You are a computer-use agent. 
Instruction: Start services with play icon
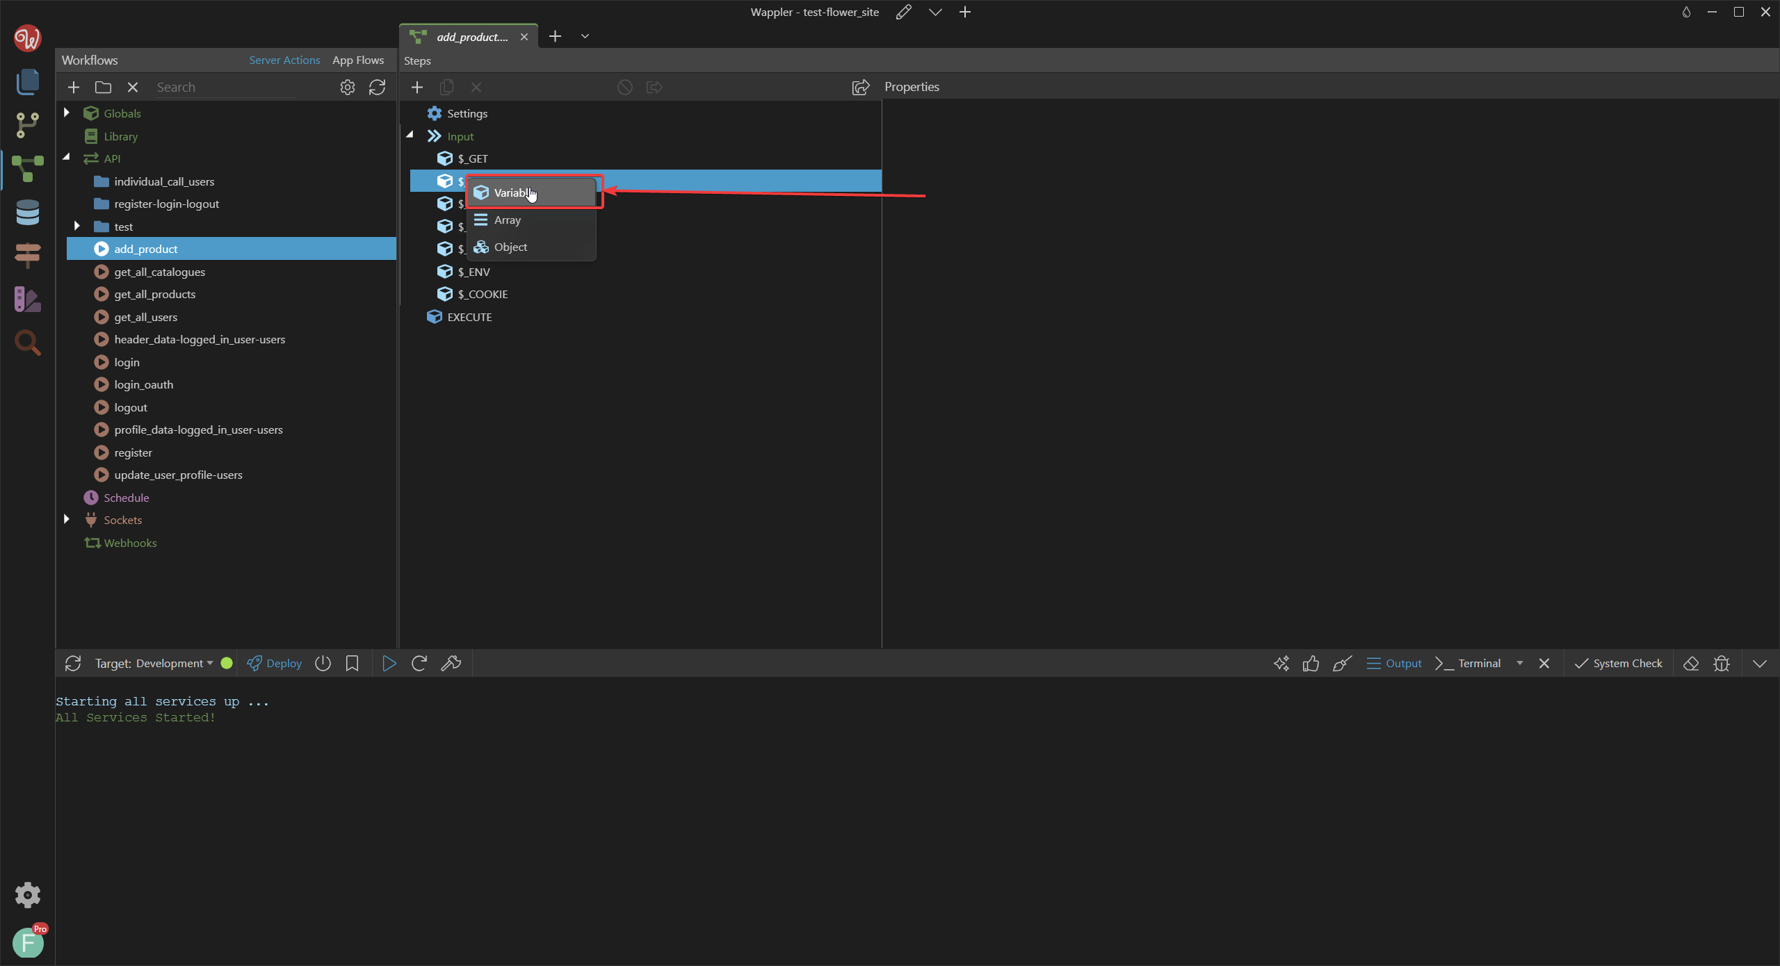click(x=389, y=663)
